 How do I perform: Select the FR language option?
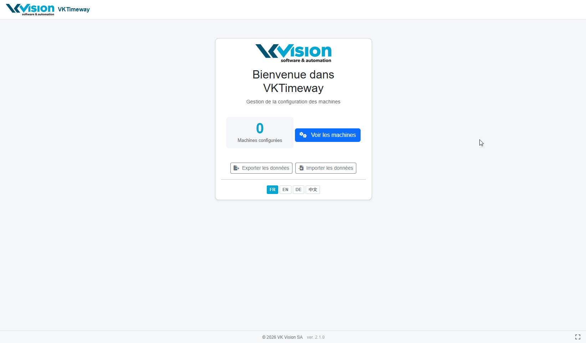point(272,190)
